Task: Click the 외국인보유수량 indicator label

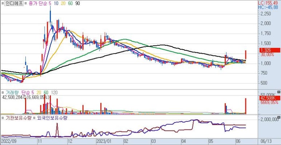Action: 52,118
